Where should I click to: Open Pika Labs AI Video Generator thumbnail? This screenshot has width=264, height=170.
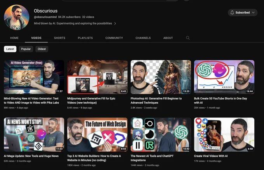34,77
